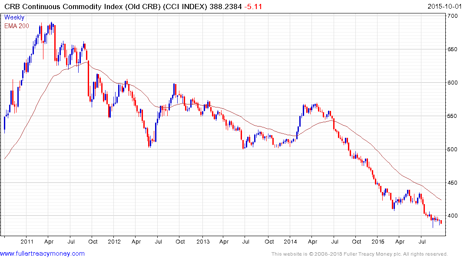
Task: Click the copyright notice text
Action: point(360,254)
